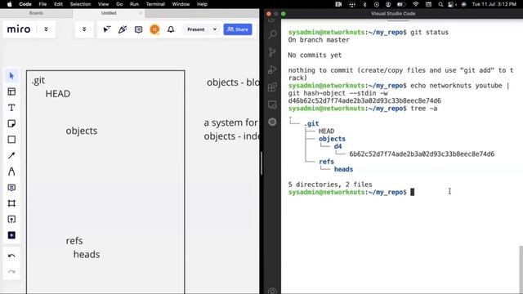The width and height of the screenshot is (523, 294).
Task: Open Miro notifications bell
Action: pos(171,29)
